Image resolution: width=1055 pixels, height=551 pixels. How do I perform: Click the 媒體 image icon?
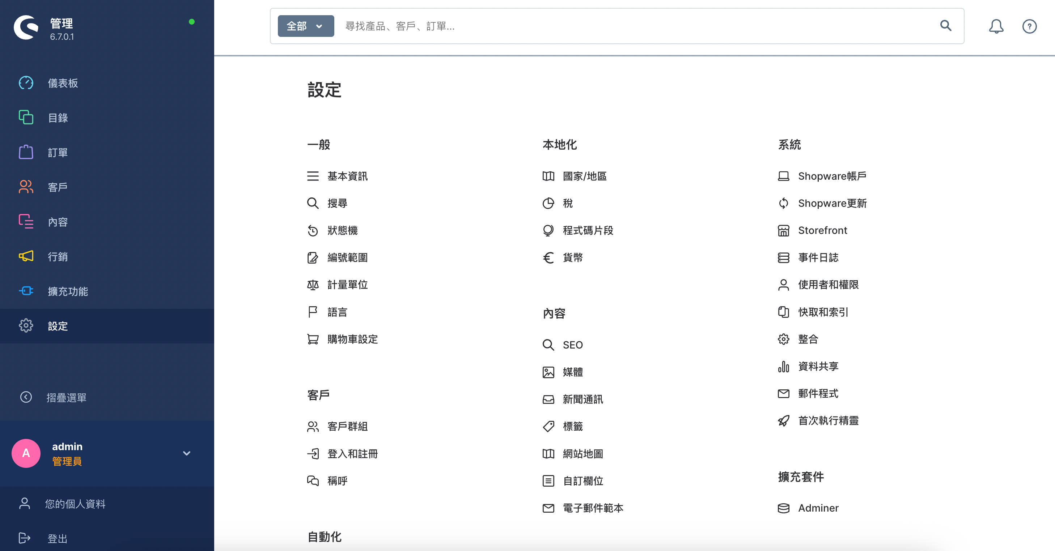point(548,372)
